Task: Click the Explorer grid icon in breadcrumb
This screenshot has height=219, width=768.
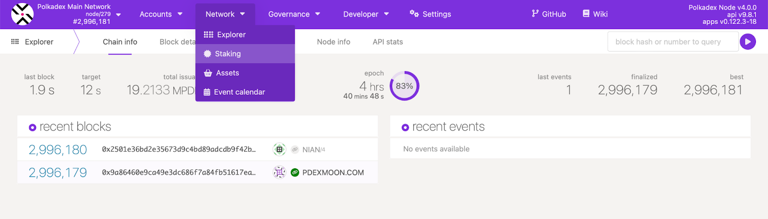Action: 15,42
